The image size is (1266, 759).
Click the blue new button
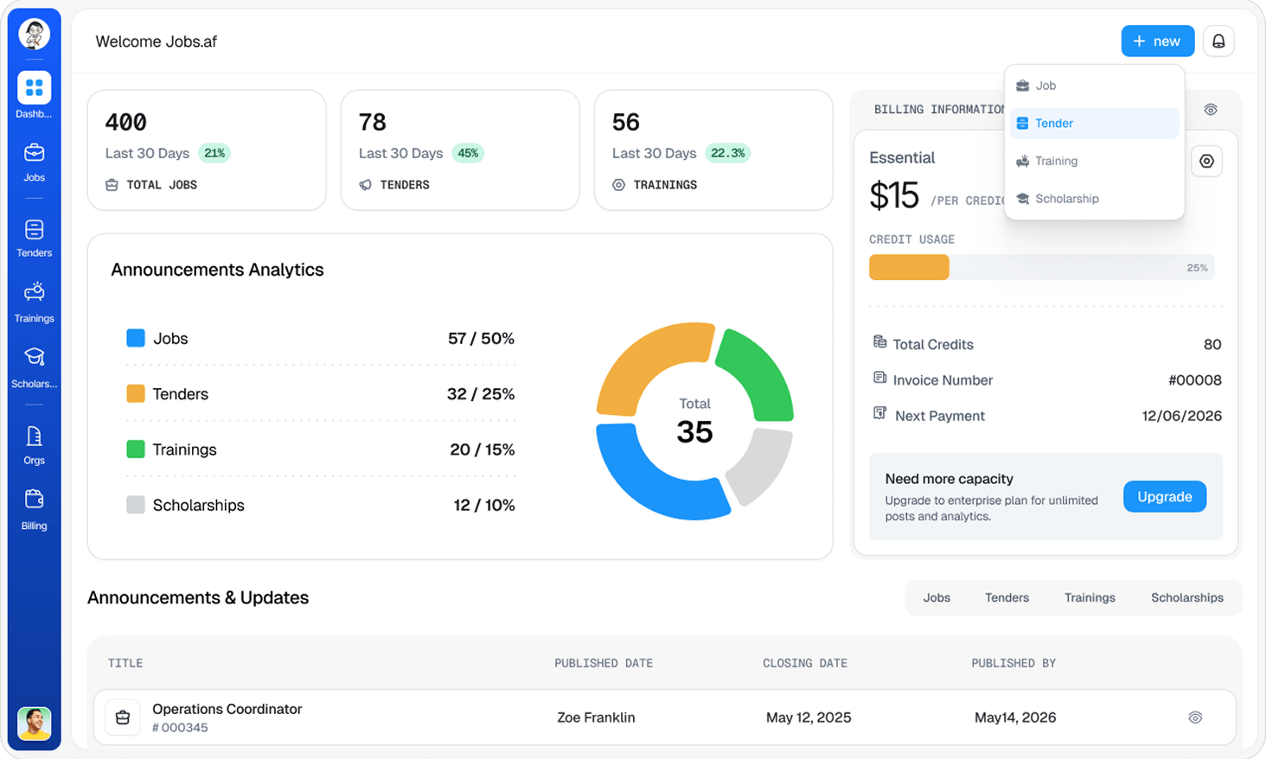point(1157,41)
